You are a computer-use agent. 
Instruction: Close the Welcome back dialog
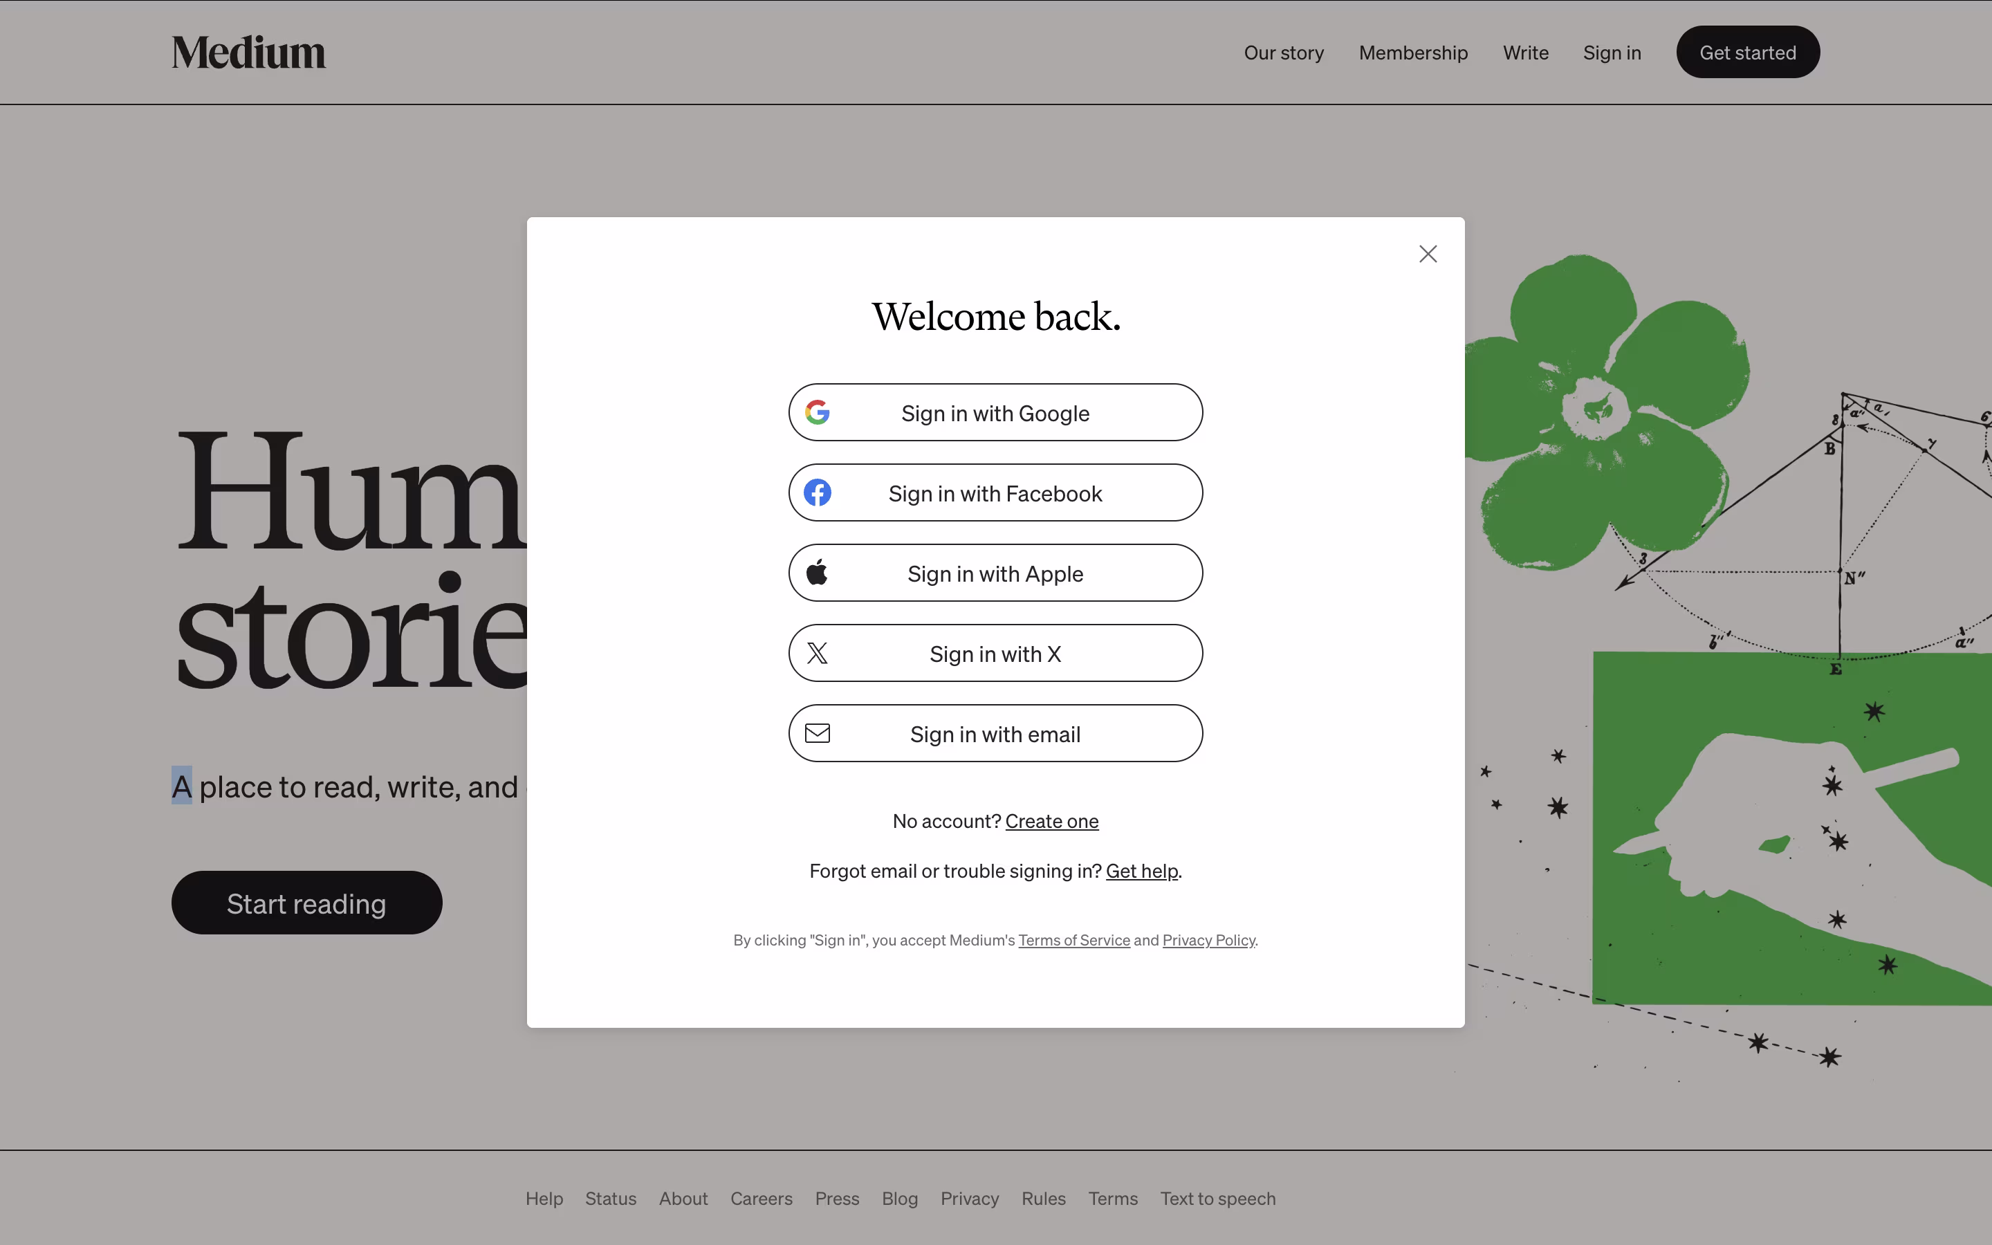coord(1428,254)
